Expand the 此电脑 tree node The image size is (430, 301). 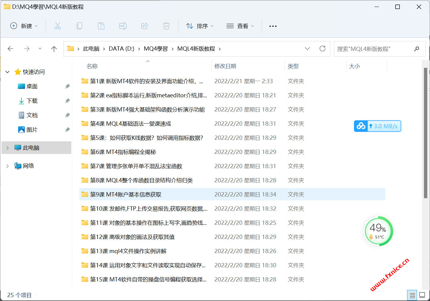[8, 148]
